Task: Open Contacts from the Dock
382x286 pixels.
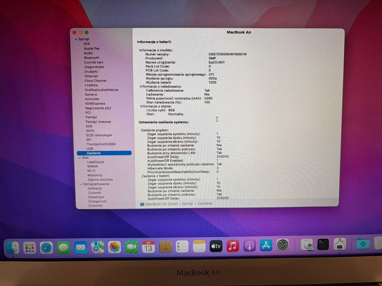Action: pos(165,247)
